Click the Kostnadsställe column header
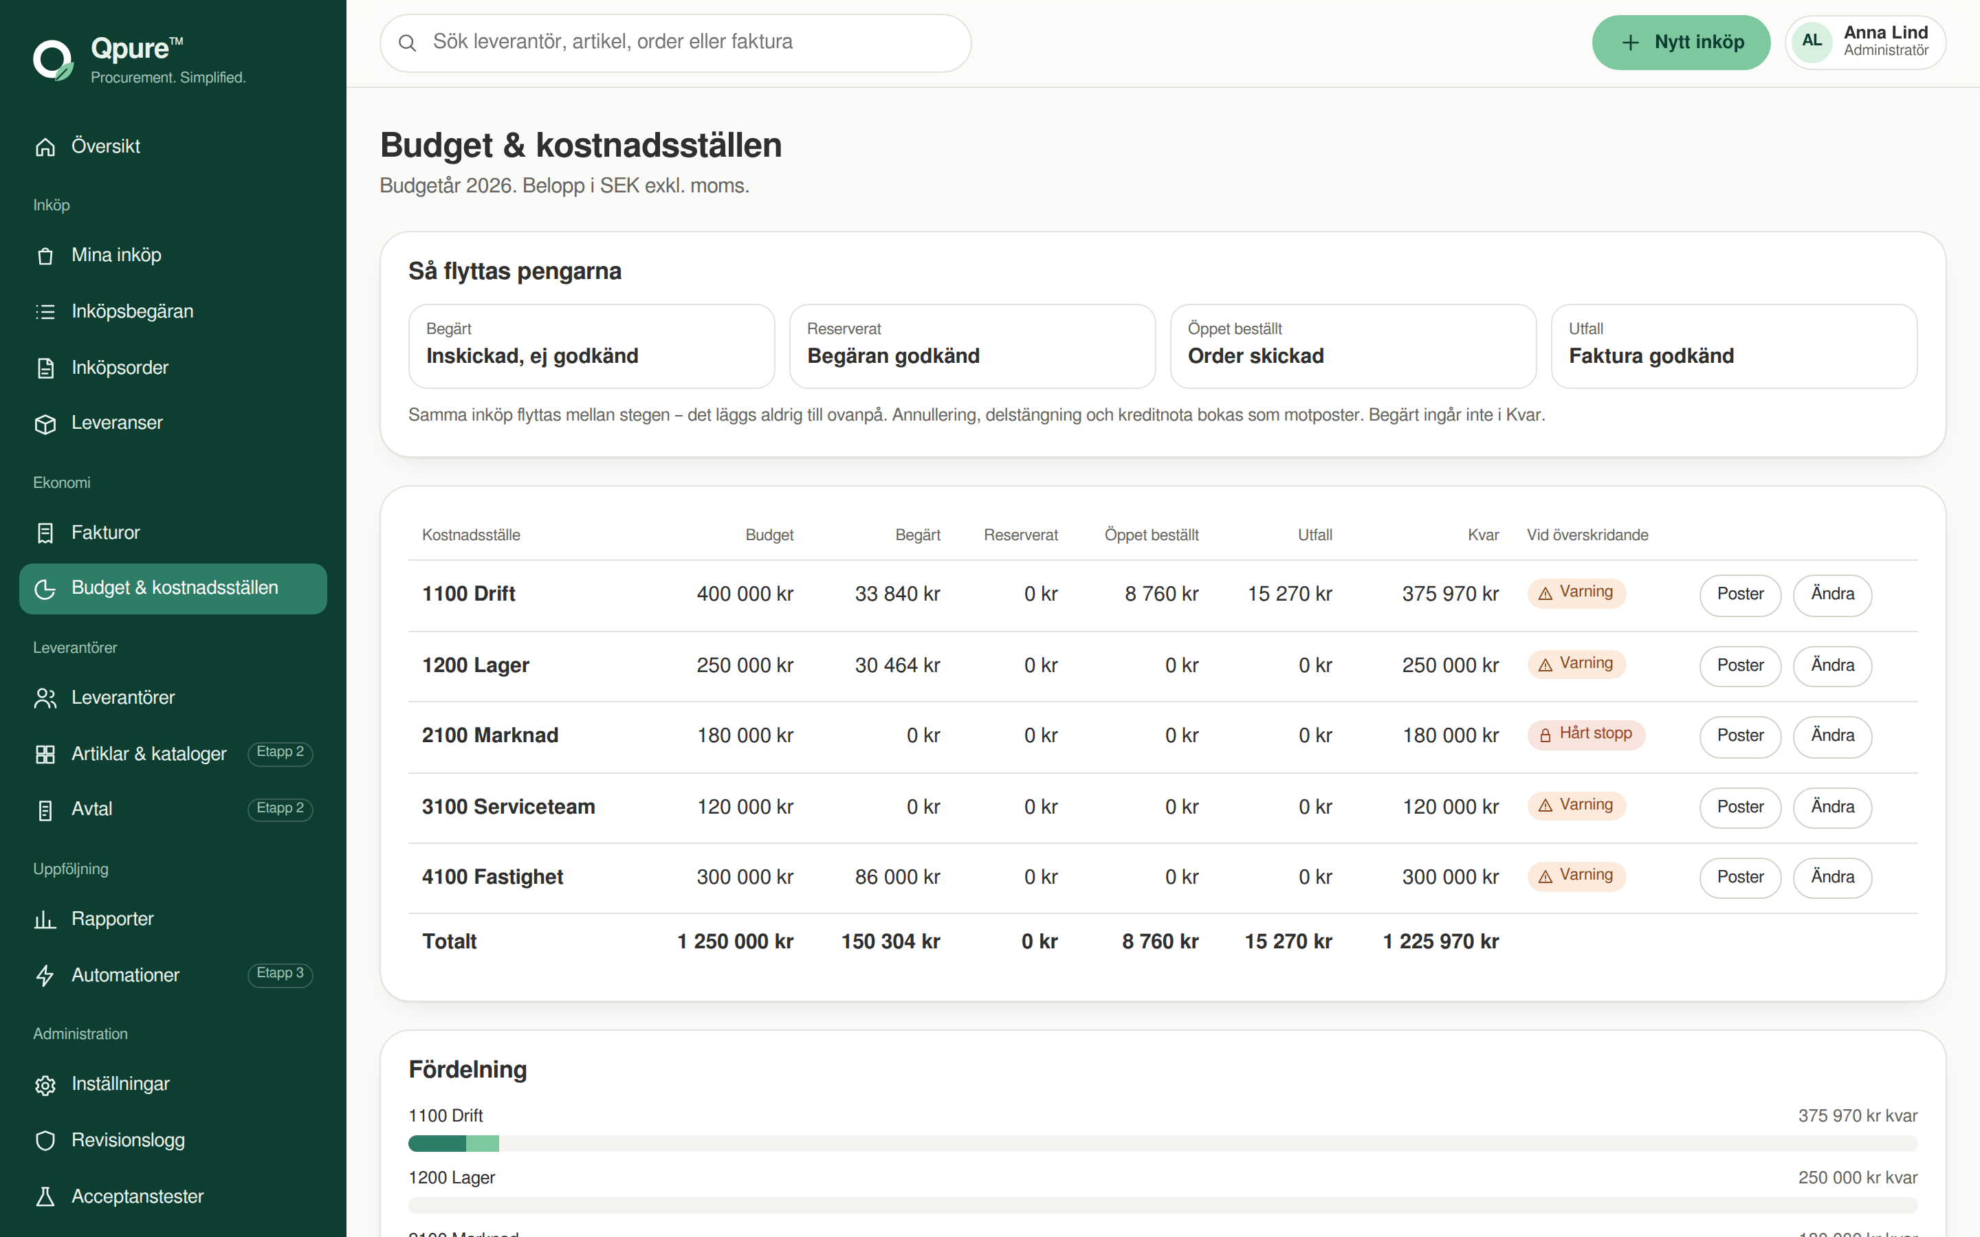The height and width of the screenshot is (1237, 1980). point(471,535)
